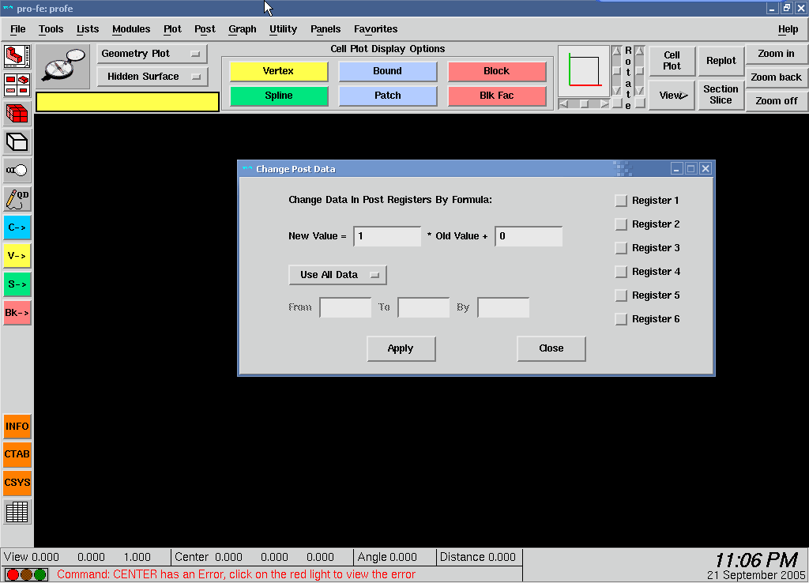Open the Use All Data dropdown
Image resolution: width=809 pixels, height=583 pixels.
(337, 275)
